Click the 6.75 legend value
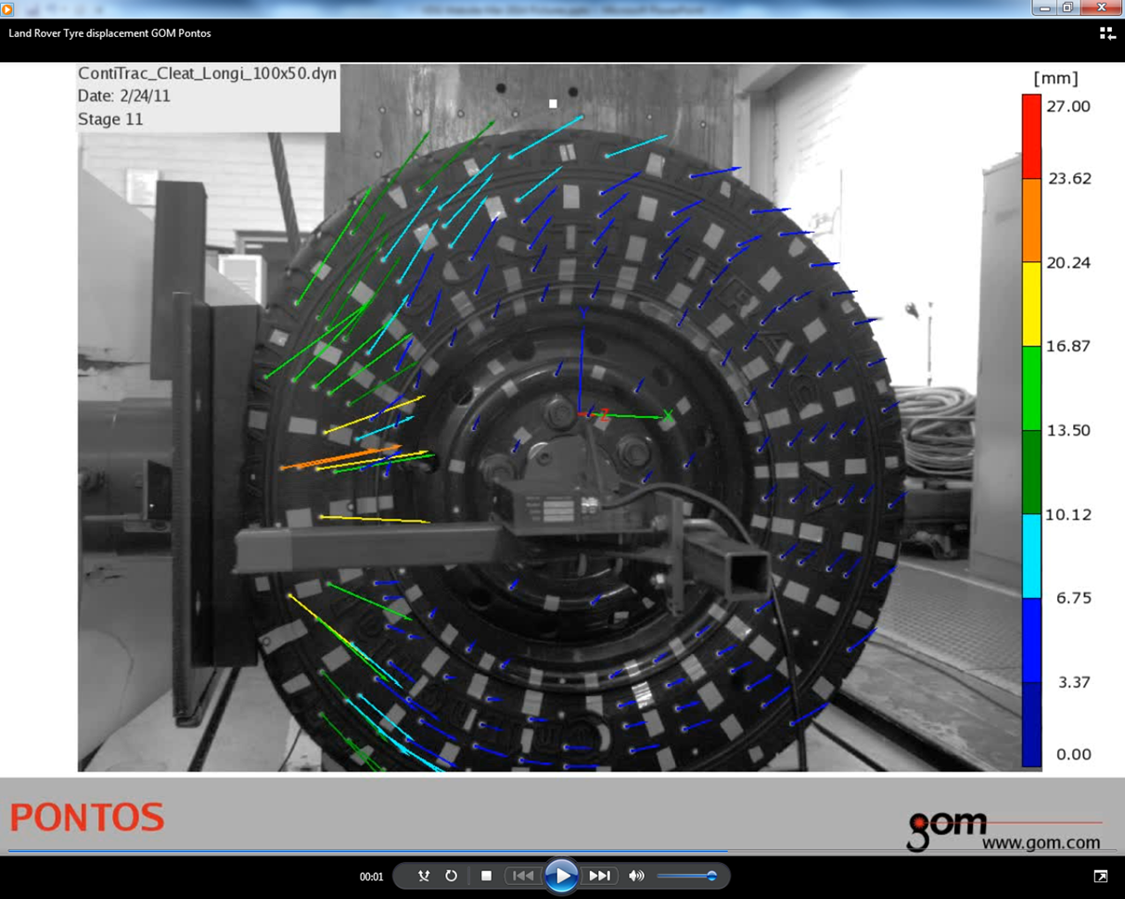This screenshot has height=899, width=1125. pyautogui.click(x=1074, y=599)
